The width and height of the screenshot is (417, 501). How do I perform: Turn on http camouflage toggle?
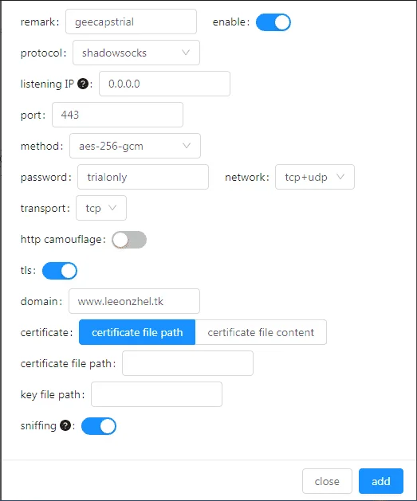(129, 240)
